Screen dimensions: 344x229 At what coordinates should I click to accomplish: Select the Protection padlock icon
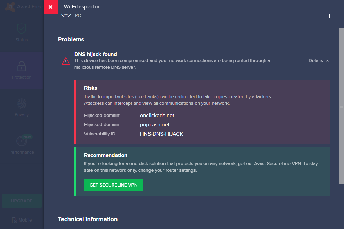(21, 66)
